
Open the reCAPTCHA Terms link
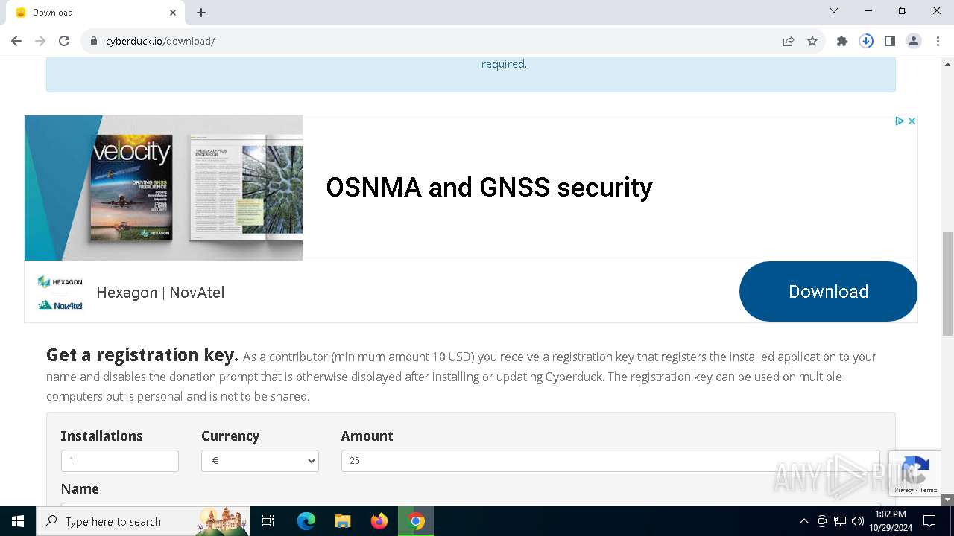pos(929,490)
